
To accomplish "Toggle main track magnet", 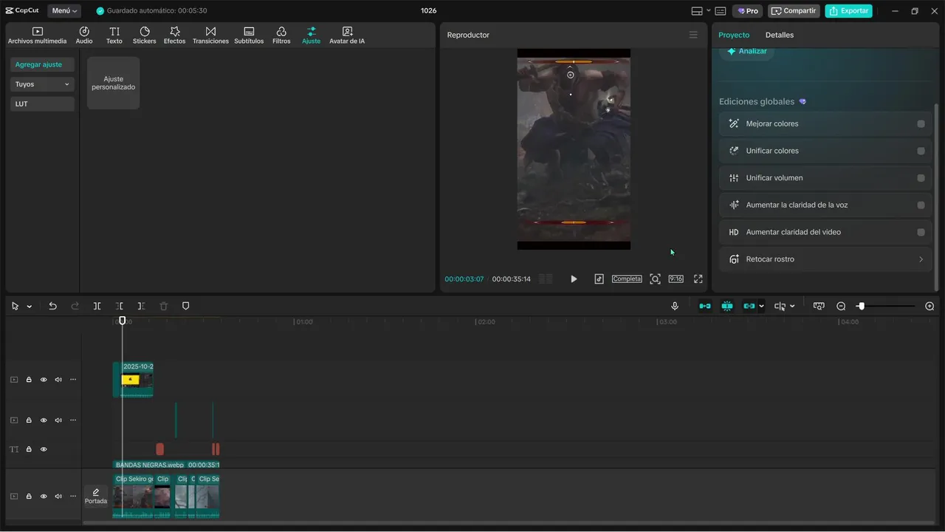I will (x=705, y=306).
